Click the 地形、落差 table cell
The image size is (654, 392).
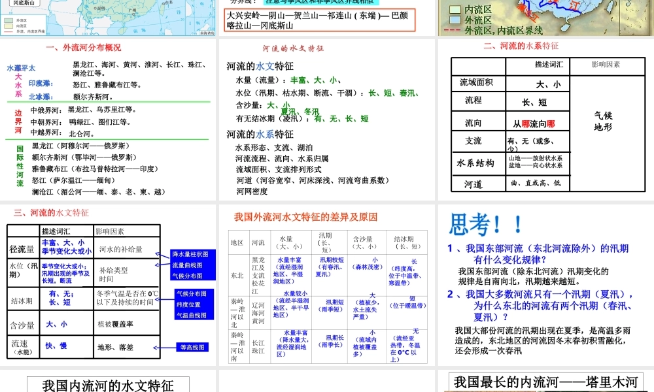(x=127, y=347)
